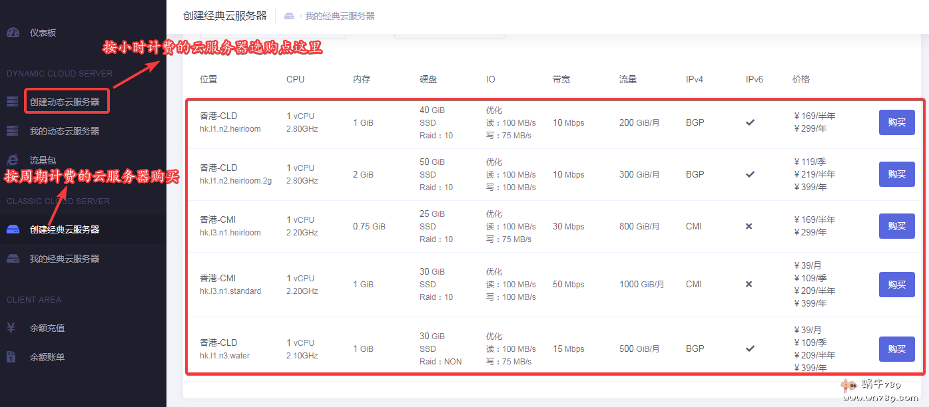This screenshot has height=407, width=929.
Task: Click the cloud icon in the breadcrumb bar
Action: 289,15
